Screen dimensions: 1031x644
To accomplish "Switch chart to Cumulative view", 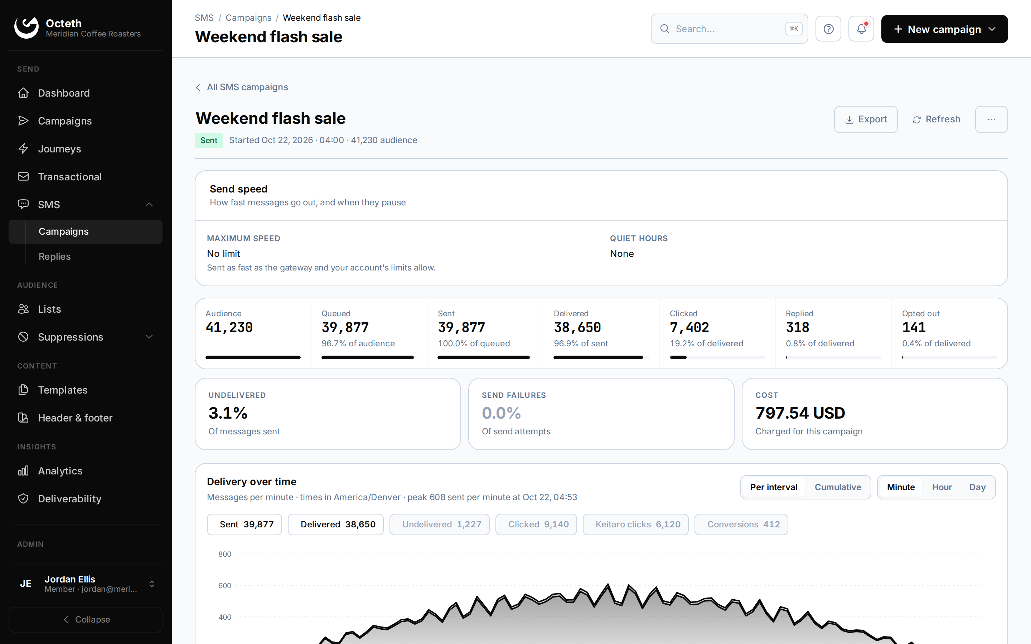I will point(838,487).
